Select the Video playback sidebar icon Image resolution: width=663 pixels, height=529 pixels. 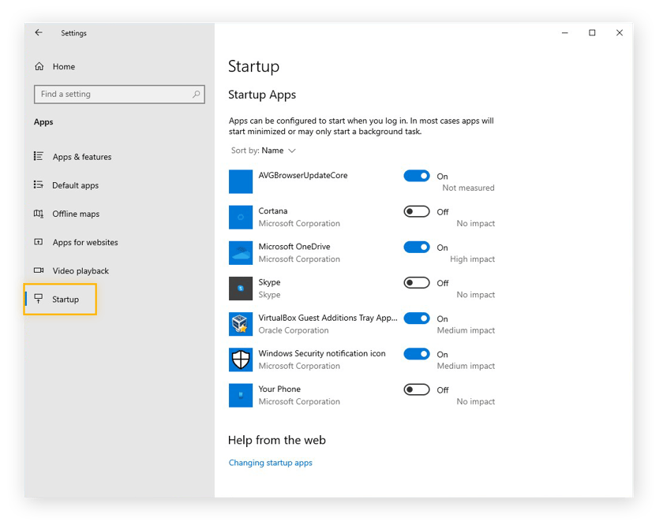pos(39,270)
